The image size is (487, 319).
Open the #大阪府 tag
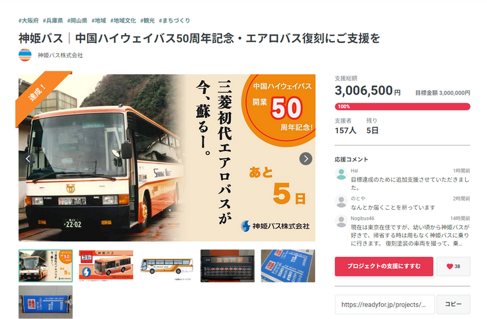(x=28, y=21)
